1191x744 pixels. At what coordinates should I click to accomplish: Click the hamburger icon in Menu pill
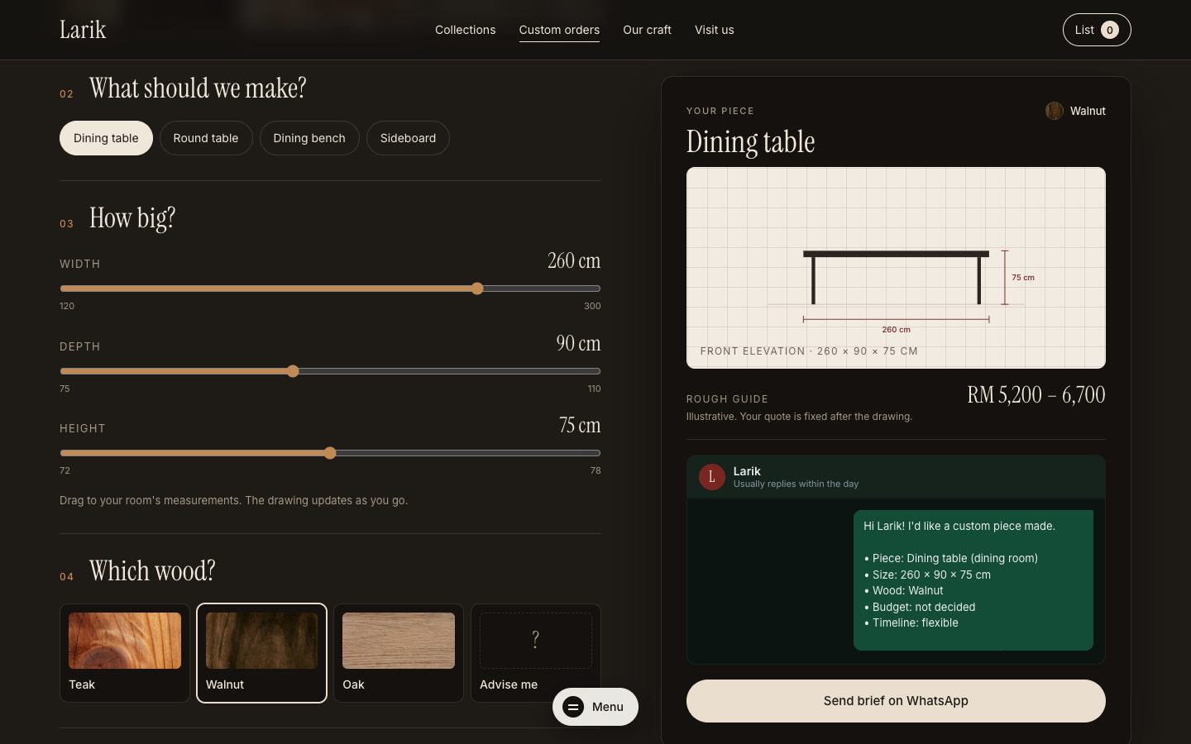pos(573,707)
